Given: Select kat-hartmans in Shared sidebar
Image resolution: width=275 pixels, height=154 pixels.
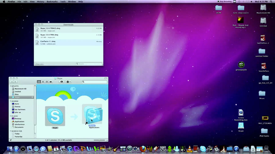Looking at the screenshot, I should (x=20, y=110).
